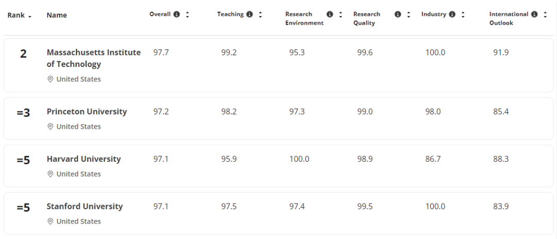Sort by Research Environment arrows
This screenshot has height=239, width=557.
pos(340,14)
